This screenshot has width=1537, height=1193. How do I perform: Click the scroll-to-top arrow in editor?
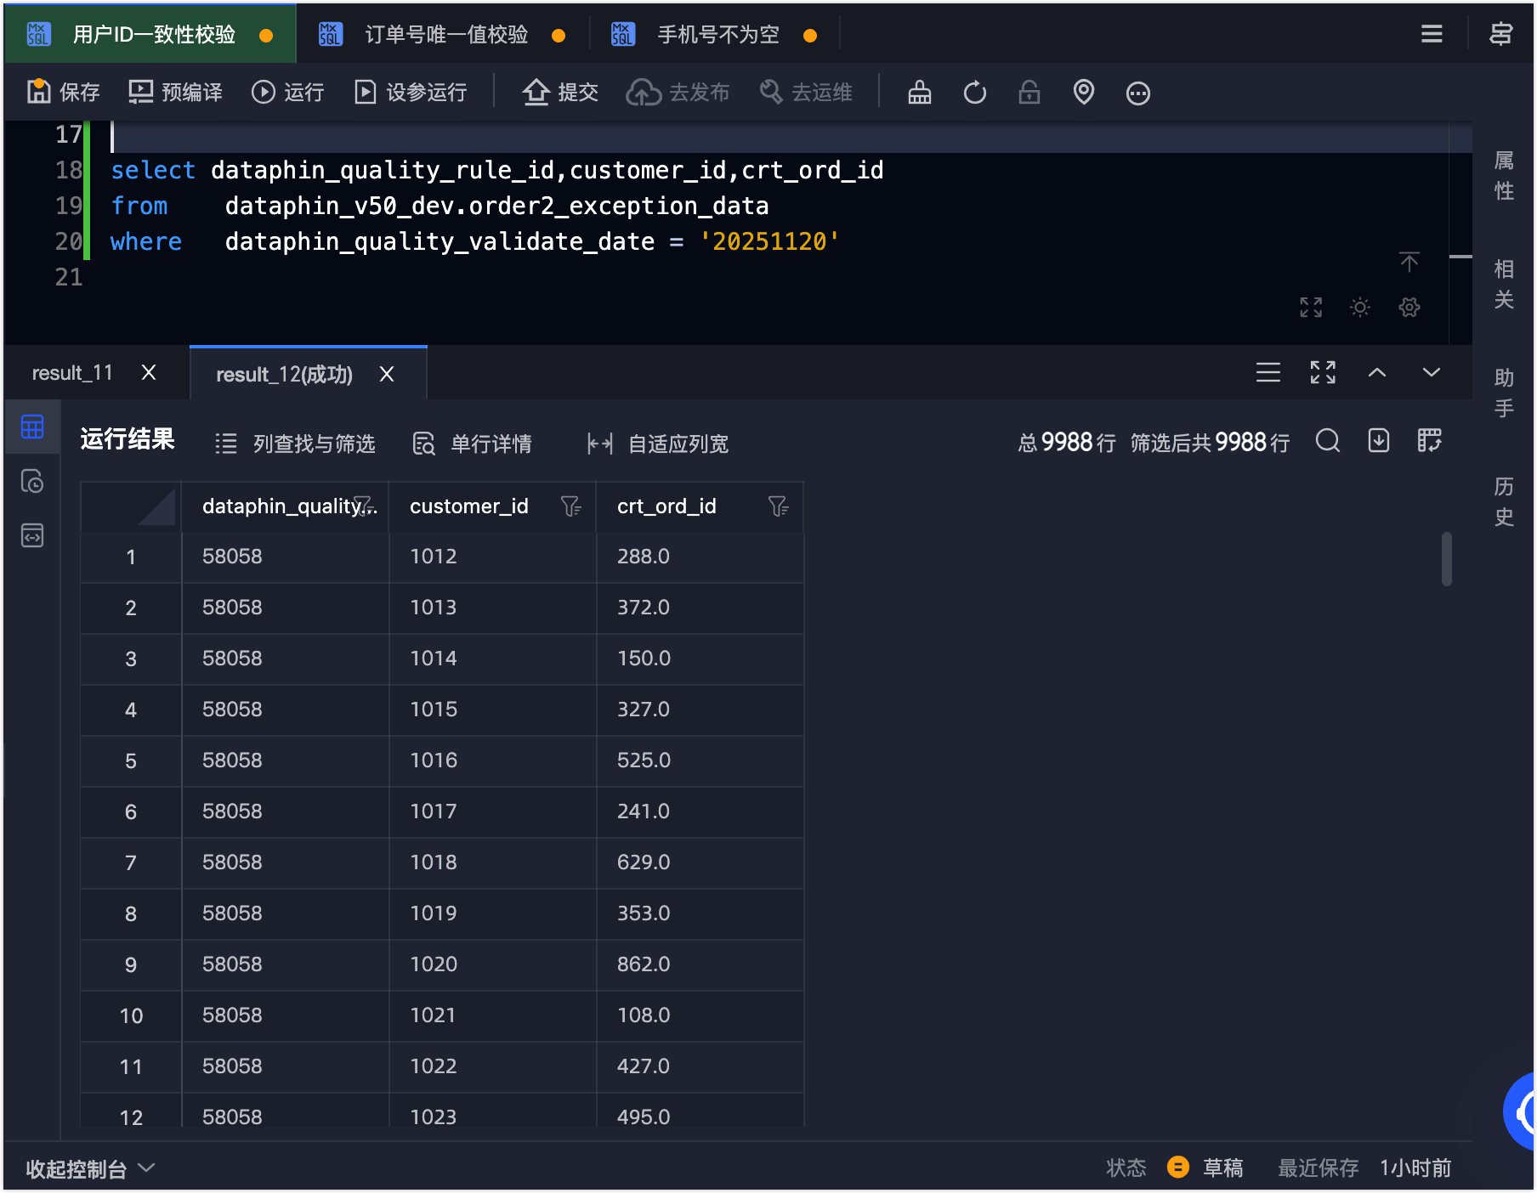click(x=1409, y=263)
